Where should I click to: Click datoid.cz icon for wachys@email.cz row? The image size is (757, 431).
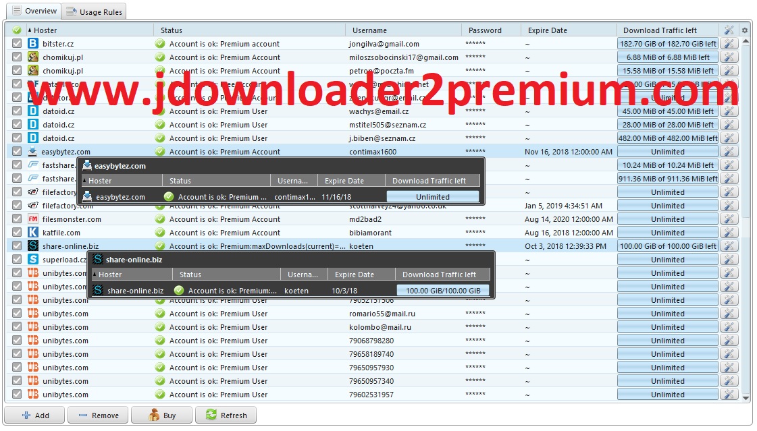tap(33, 111)
